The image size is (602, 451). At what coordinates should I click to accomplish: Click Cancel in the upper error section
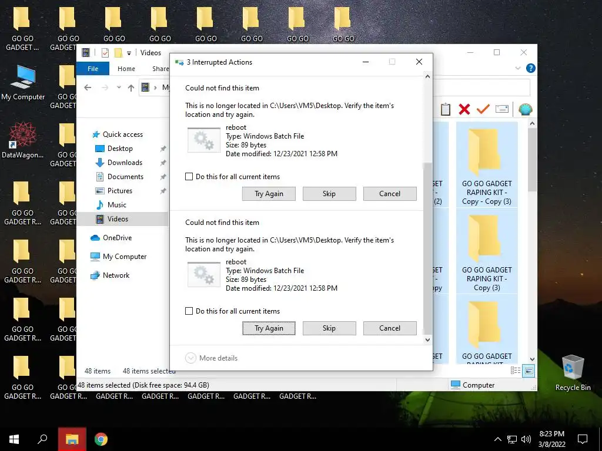[x=390, y=194]
